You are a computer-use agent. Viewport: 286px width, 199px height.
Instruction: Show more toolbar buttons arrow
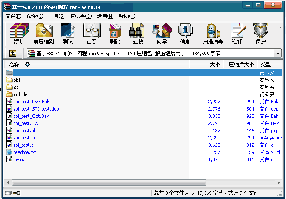(280, 28)
